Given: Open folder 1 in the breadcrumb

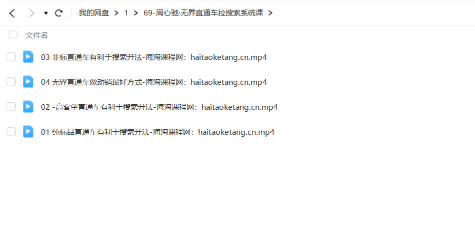Looking at the screenshot, I should pos(126,13).
